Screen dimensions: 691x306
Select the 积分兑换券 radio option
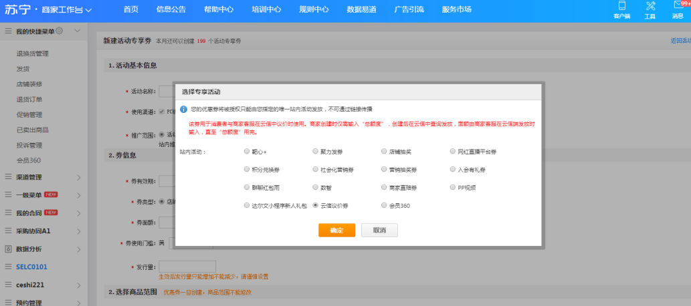click(246, 169)
